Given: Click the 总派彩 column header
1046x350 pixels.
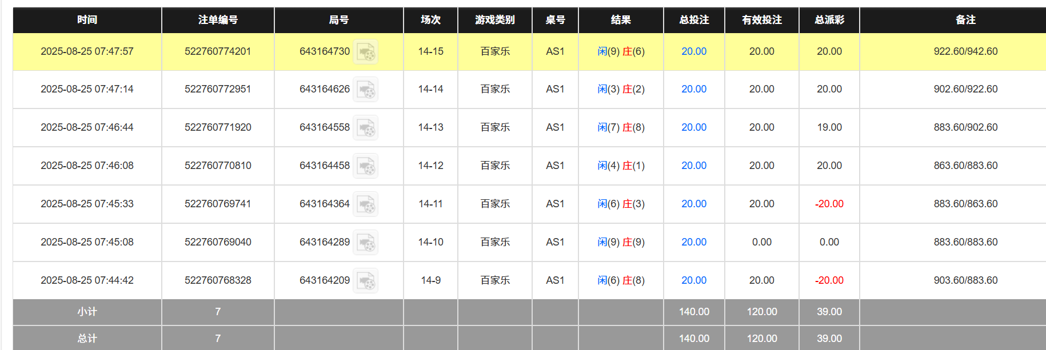Looking at the screenshot, I should (829, 19).
